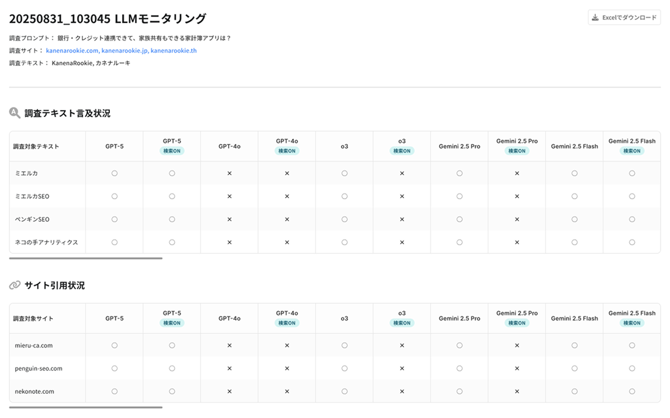Click the 検索ON badge under o3 in the site citation table
Image resolution: width=670 pixels, height=418 pixels.
click(402, 323)
